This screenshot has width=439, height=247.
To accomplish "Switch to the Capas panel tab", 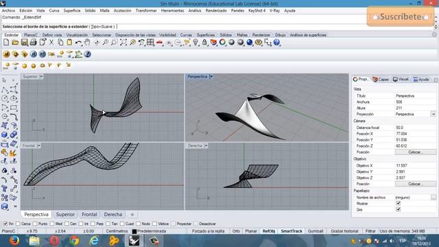I will pyautogui.click(x=381, y=80).
